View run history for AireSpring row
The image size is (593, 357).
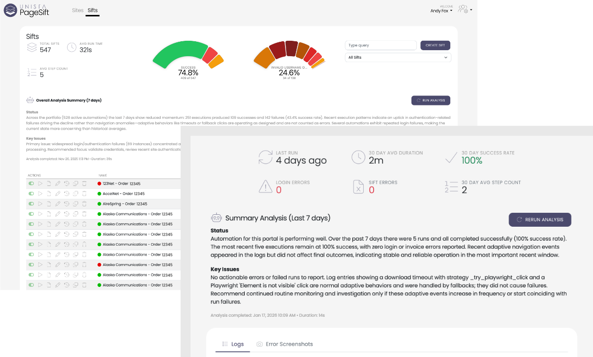point(67,204)
